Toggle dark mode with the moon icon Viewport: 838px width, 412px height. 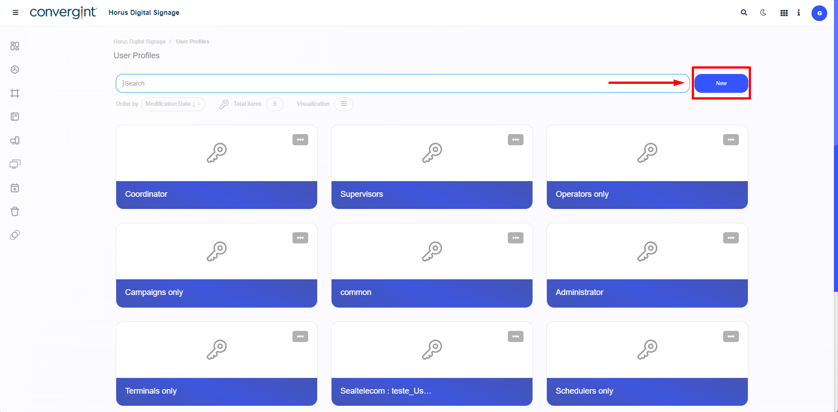[x=763, y=13]
